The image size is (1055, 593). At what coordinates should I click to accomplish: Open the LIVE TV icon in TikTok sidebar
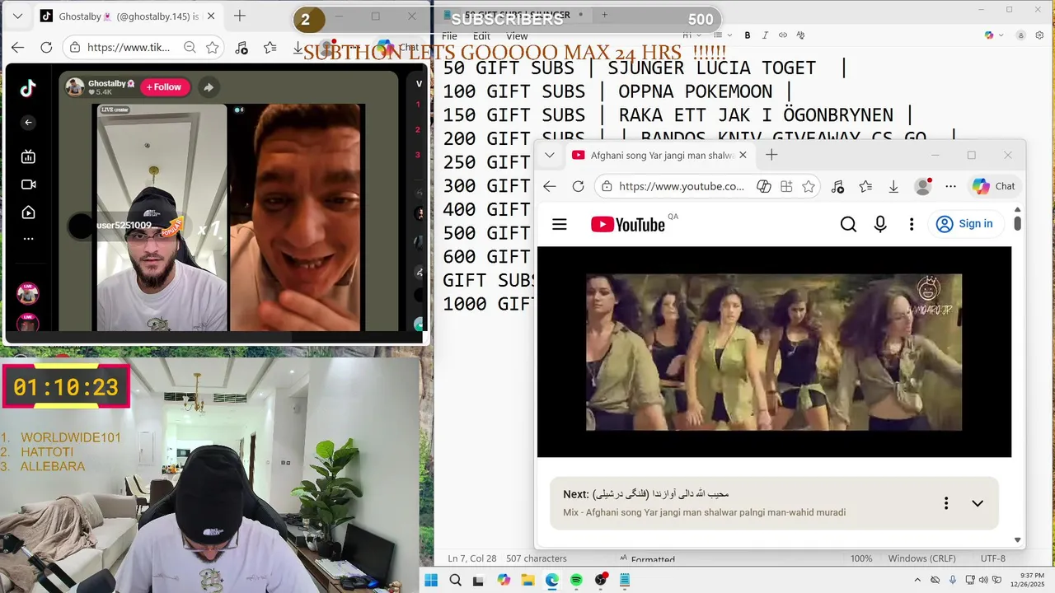(28, 156)
